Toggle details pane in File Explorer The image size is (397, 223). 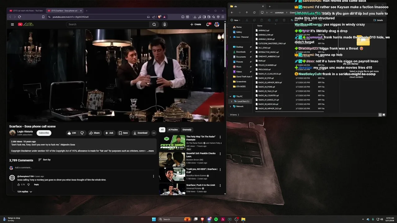coord(378,20)
